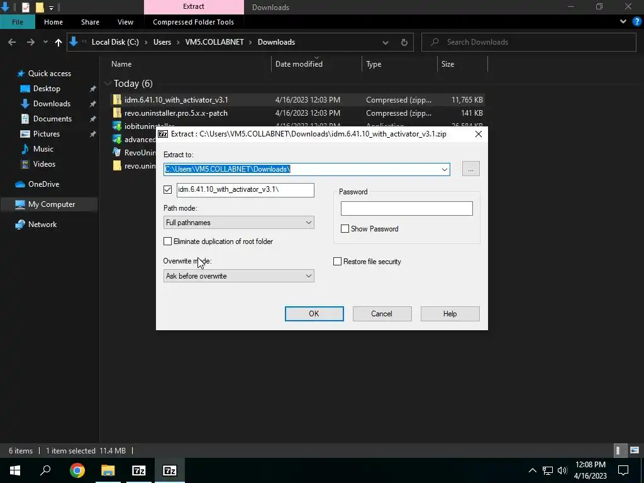Switch to the Share ribbon tab
This screenshot has width=644, height=483.
(x=90, y=22)
